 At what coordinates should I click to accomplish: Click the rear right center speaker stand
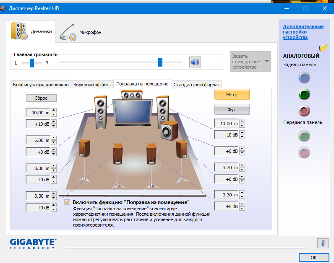click(x=151, y=154)
